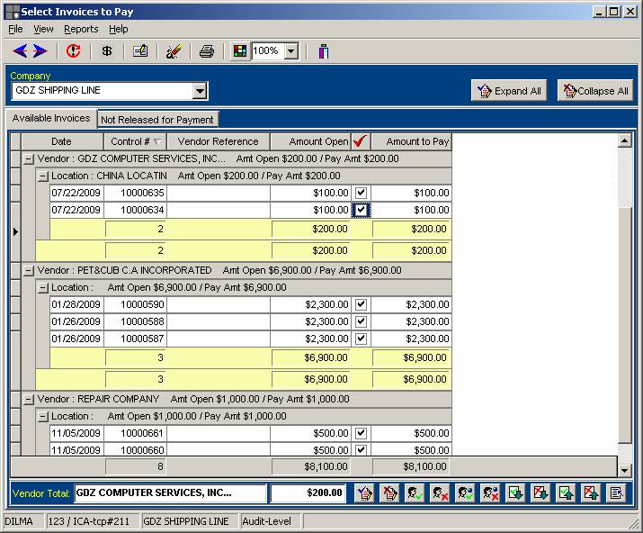Click the $100.00 Amount to Pay for invoice 10000635
Viewport: 643px width, 533px height.
pyautogui.click(x=411, y=193)
